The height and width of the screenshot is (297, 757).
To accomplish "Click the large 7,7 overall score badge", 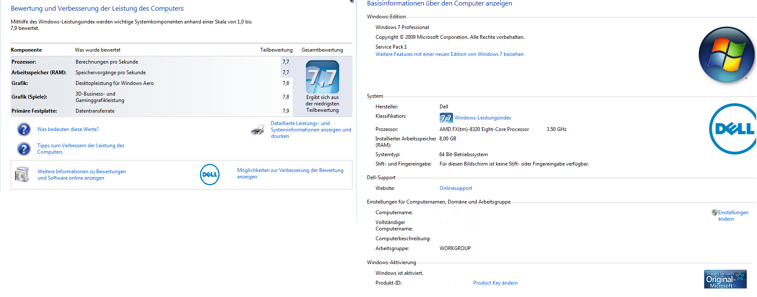I will [x=323, y=77].
